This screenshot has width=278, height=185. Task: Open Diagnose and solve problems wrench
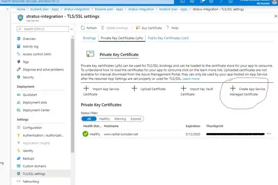coord(19,69)
